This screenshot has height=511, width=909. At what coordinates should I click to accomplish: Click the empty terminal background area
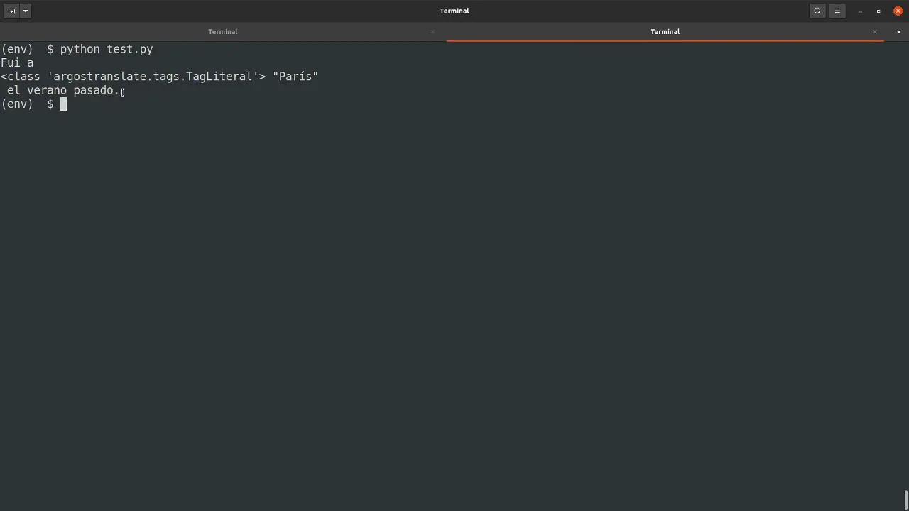pyautogui.click(x=454, y=284)
